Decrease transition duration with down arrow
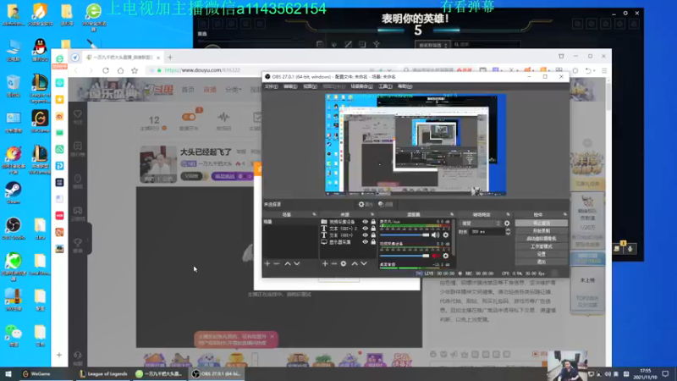 point(508,234)
